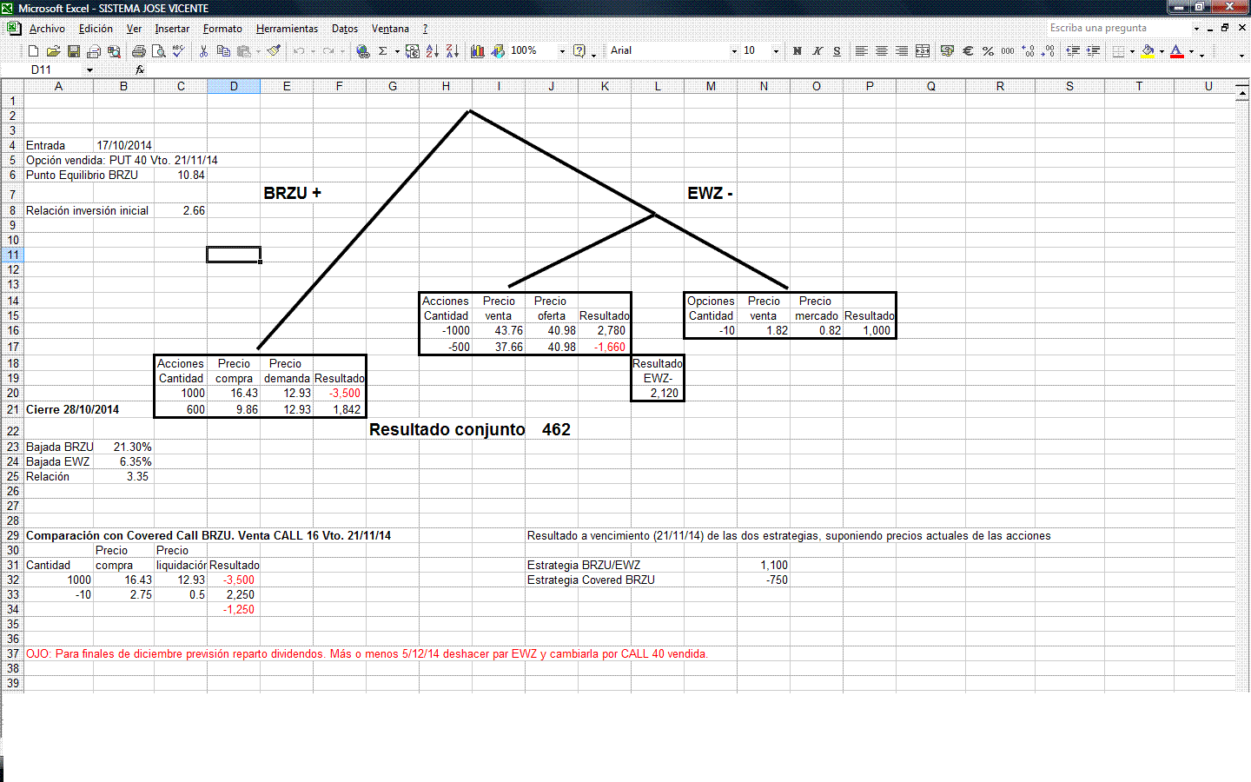Select column S header
1251x782 pixels.
(1069, 86)
